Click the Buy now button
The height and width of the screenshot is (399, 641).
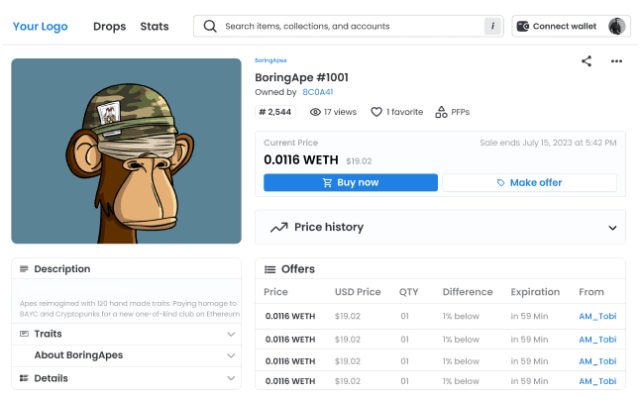pyautogui.click(x=351, y=182)
